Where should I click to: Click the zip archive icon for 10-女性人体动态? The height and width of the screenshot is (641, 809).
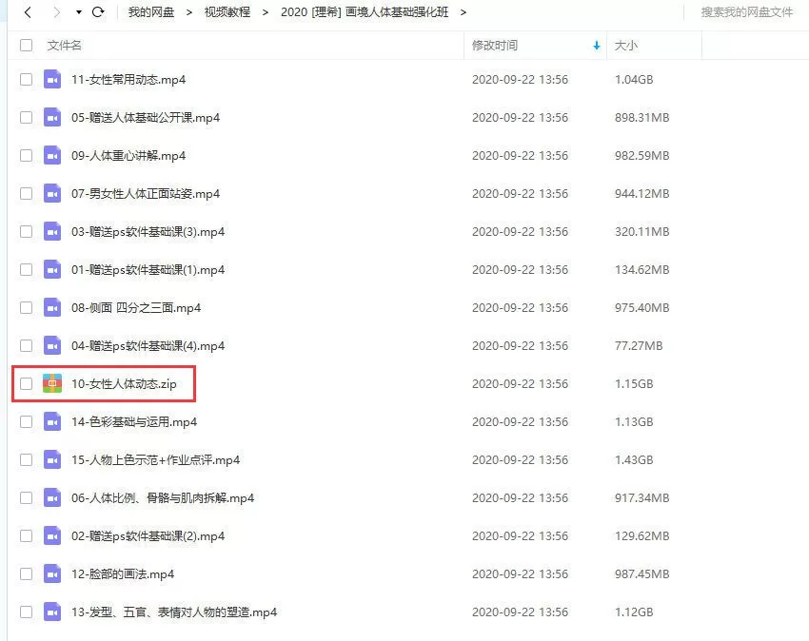52,383
